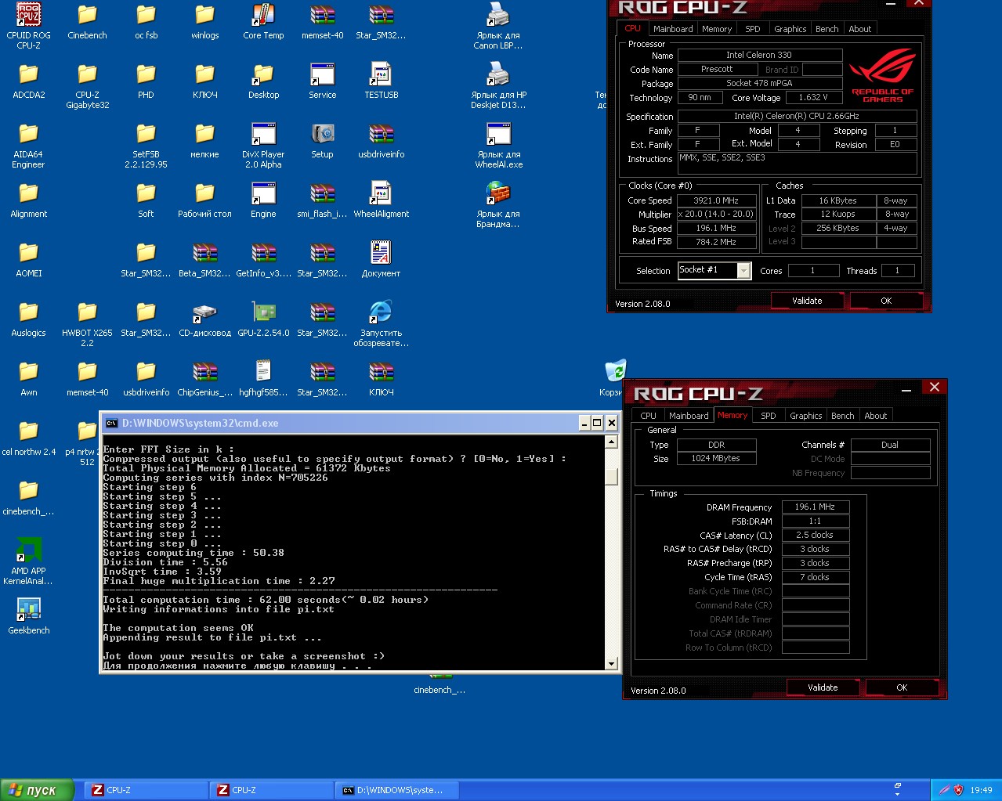The image size is (1002, 801).
Task: Click Validate in lower Memory CPU-Z window
Action: pos(823,687)
